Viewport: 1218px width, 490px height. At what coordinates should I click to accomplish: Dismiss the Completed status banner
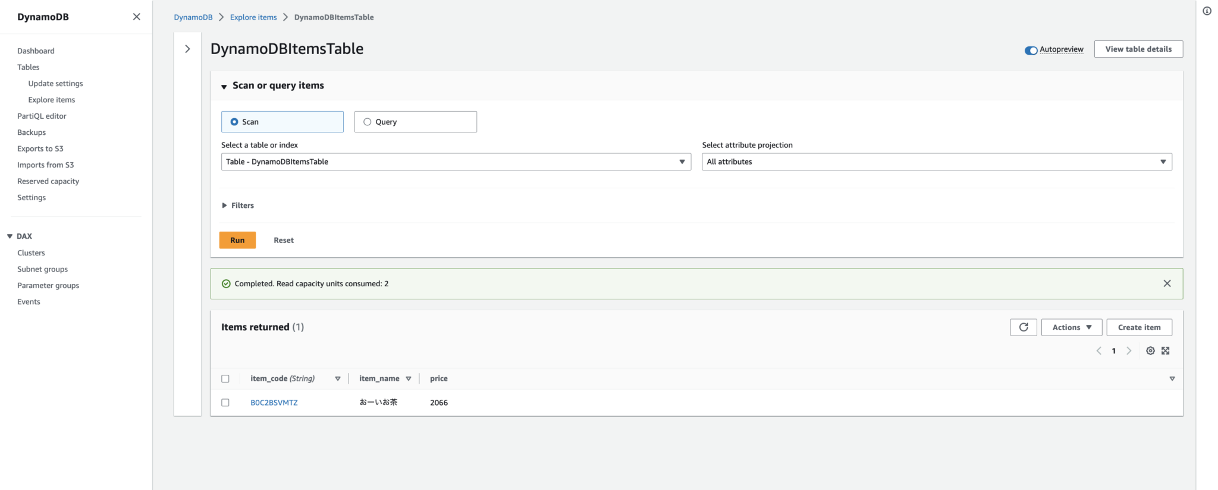1167,284
